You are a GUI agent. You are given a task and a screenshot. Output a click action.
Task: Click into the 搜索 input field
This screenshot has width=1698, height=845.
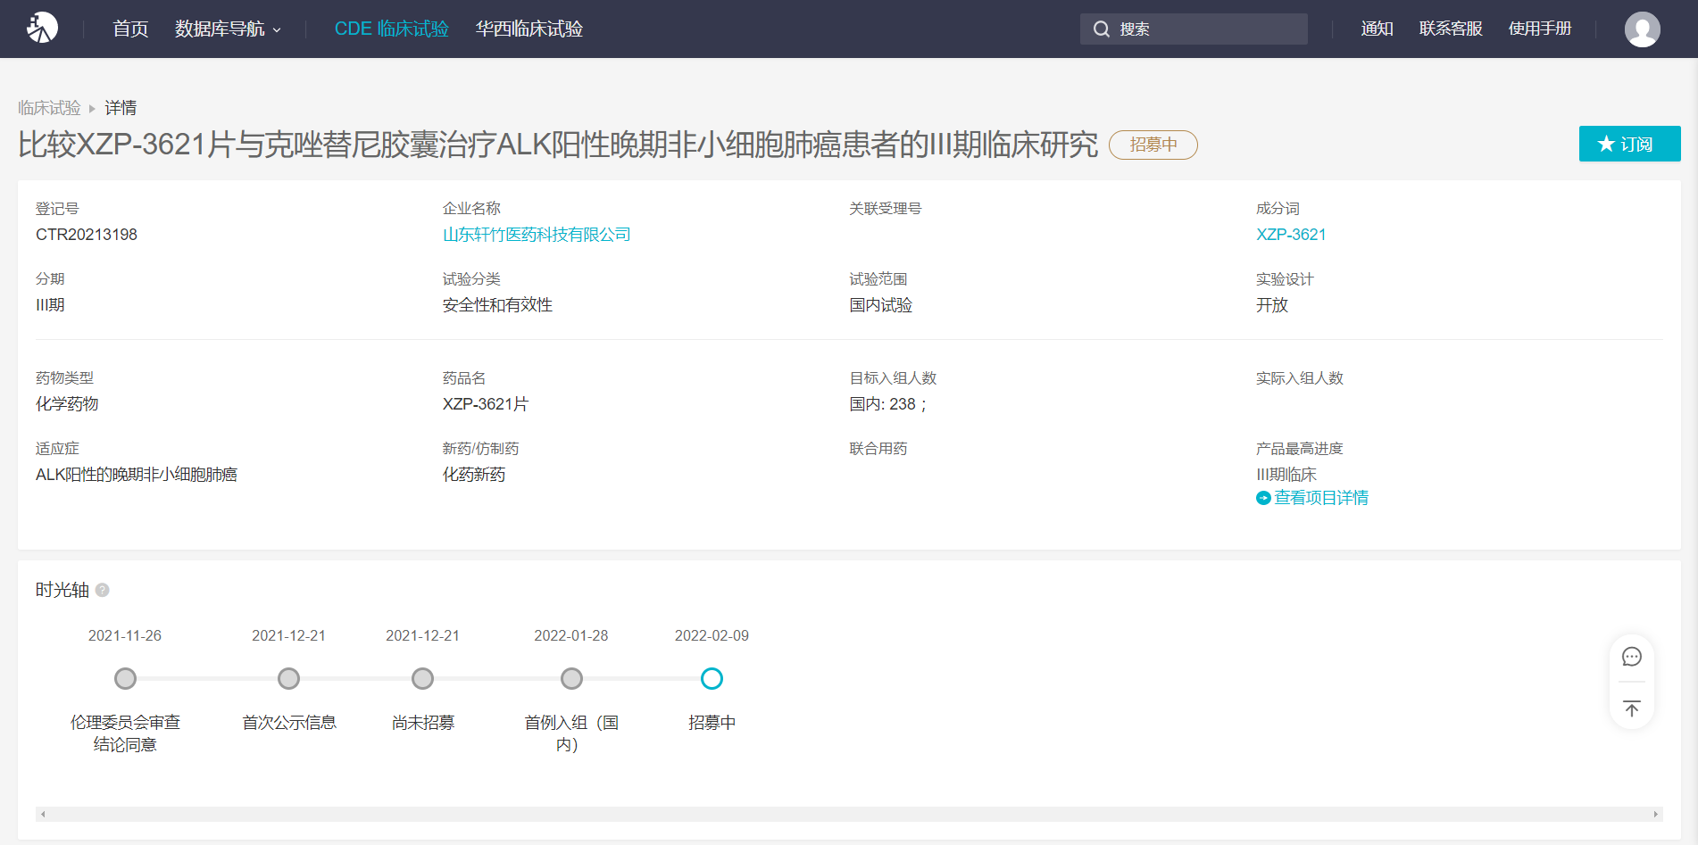tap(1205, 29)
